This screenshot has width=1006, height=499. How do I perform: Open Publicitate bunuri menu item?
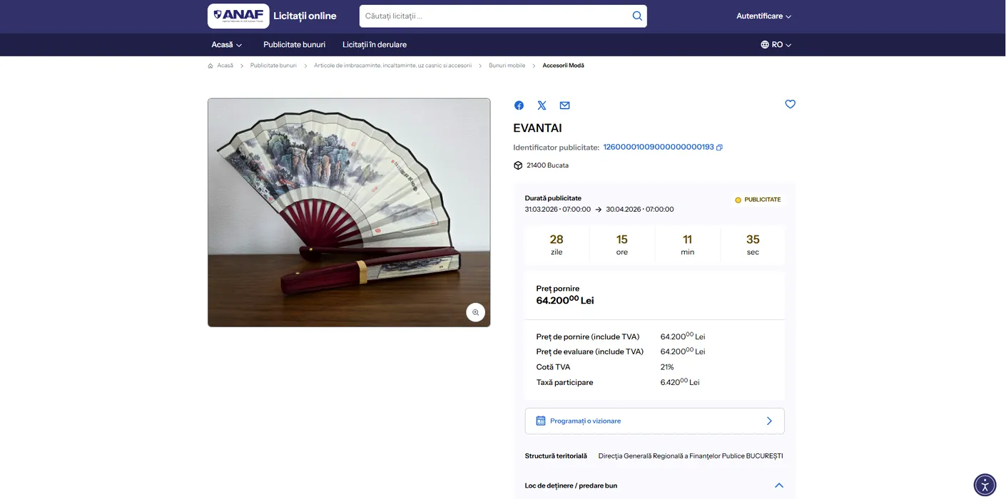point(294,44)
